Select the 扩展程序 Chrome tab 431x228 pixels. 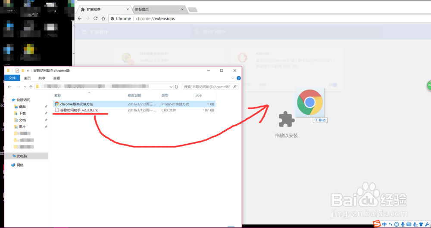(x=104, y=9)
